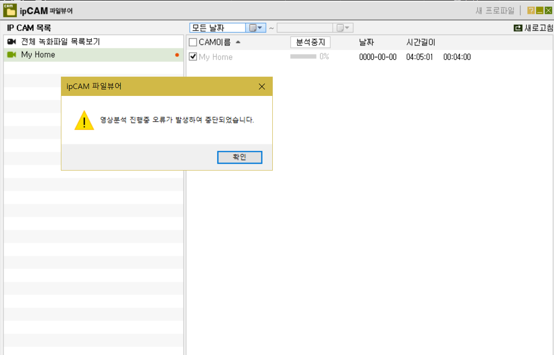Image resolution: width=554 pixels, height=355 pixels.
Task: Toggle the CAM이름 select-all checkbox
Action: pyautogui.click(x=193, y=43)
